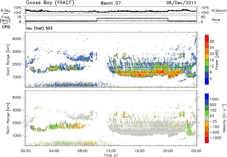
Task: Click the "4" tick on the power scale
Action: click(x=211, y=78)
